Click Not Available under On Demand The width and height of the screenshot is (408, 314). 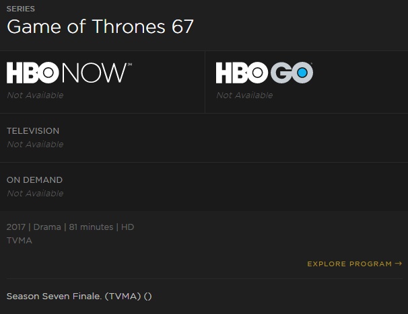35,194
